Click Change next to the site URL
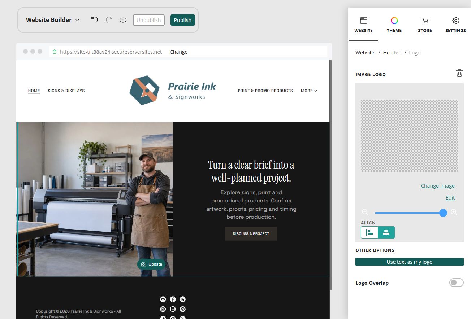The height and width of the screenshot is (319, 471). pos(178,52)
